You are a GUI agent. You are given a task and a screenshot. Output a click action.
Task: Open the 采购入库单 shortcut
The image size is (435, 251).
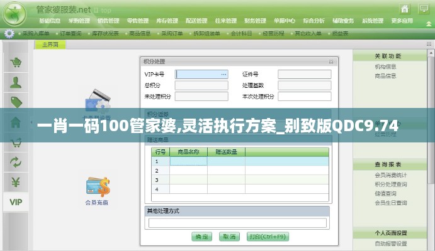point(36,33)
